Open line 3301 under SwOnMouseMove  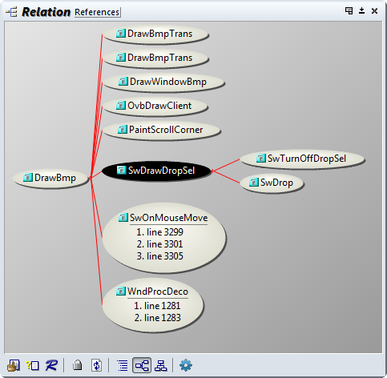pyautogui.click(x=159, y=244)
